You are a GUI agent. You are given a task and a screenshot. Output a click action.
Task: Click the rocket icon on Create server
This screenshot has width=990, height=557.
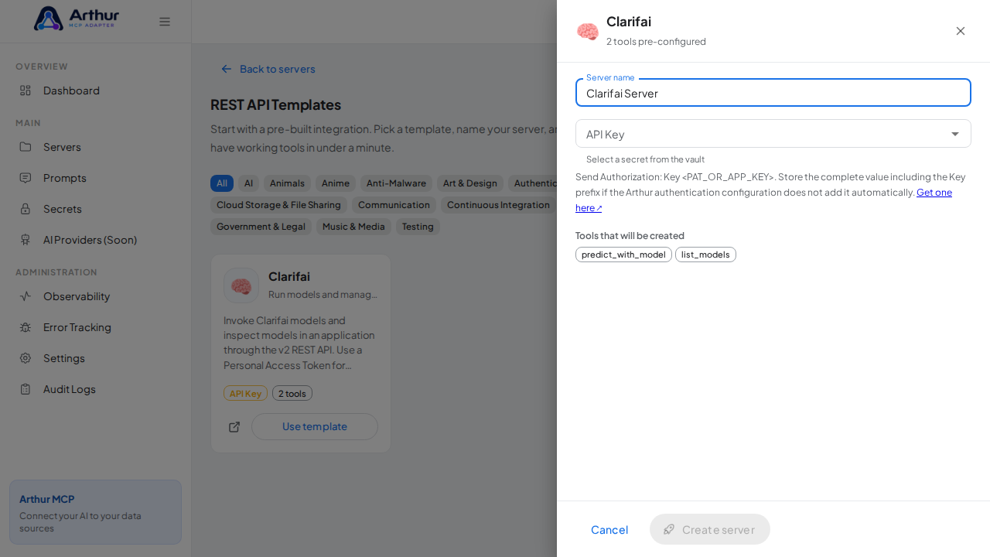pos(669,529)
